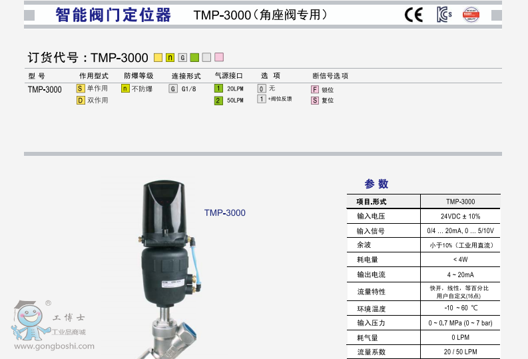The width and height of the screenshot is (528, 359).
Task: Click the 智能阀门定位器 title
Action: click(113, 15)
